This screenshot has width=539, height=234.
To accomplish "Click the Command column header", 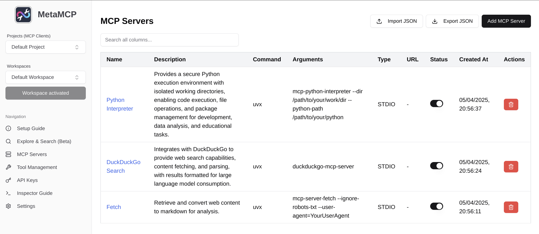I will 267,60.
